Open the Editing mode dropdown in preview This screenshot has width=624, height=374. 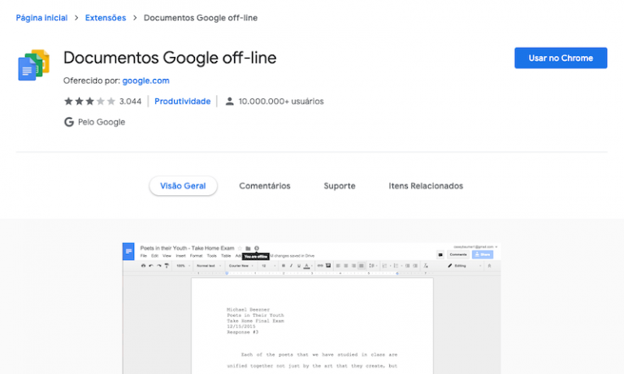pos(464,266)
